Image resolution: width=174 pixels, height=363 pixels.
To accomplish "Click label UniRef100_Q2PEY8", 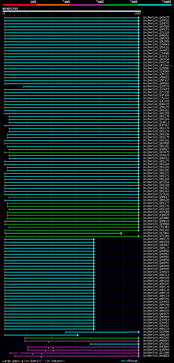I will 156,86.
